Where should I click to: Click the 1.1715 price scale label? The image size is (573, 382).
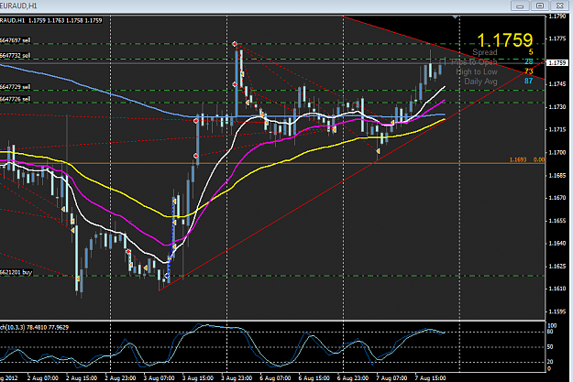[556, 130]
